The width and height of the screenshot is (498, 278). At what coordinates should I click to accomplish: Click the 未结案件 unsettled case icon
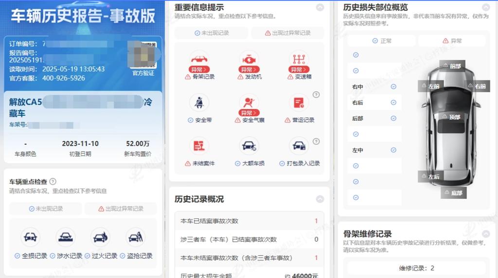pyautogui.click(x=199, y=146)
